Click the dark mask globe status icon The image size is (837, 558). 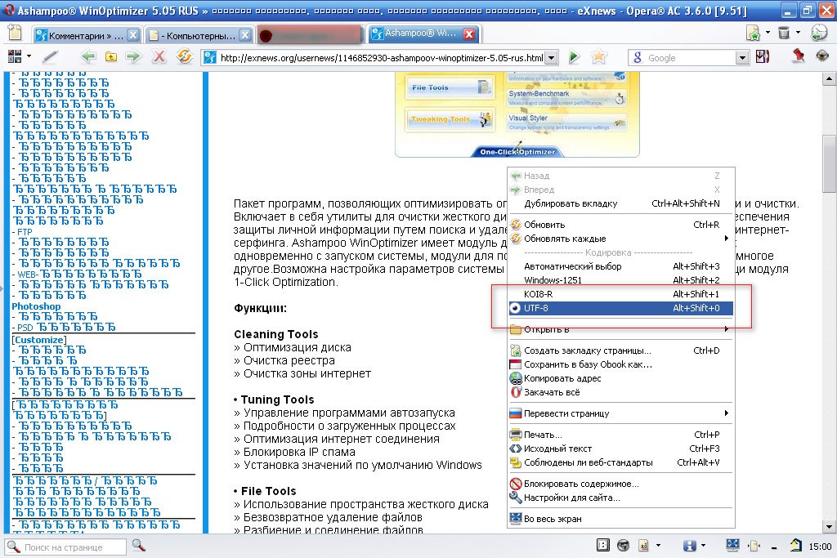[x=623, y=545]
